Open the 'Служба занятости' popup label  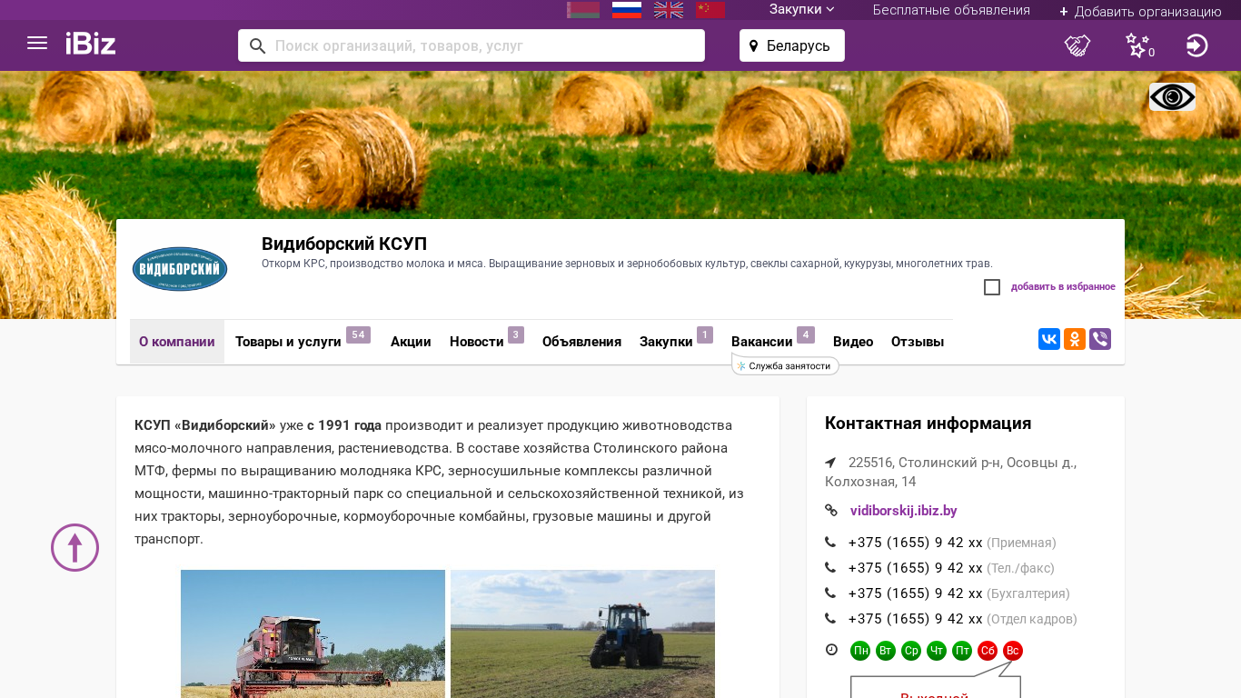point(787,366)
